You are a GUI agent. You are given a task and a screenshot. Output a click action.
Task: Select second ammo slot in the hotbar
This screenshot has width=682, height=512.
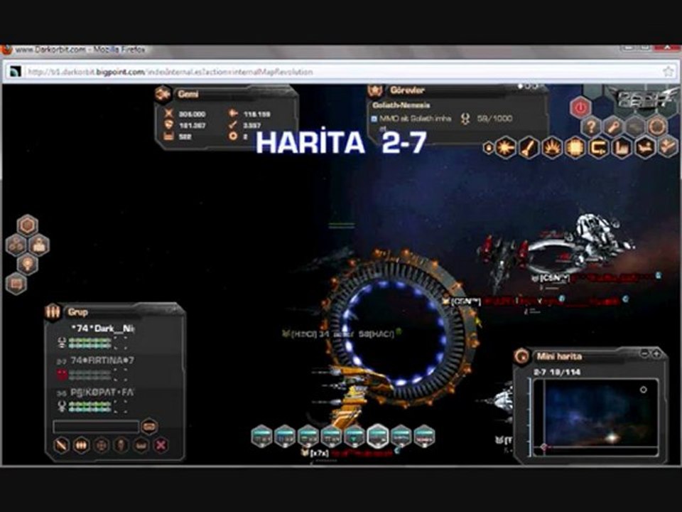[x=285, y=436]
